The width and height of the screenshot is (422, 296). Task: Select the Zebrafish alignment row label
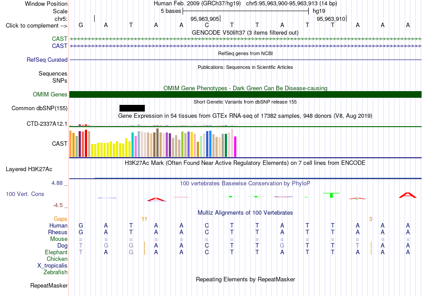(56, 272)
